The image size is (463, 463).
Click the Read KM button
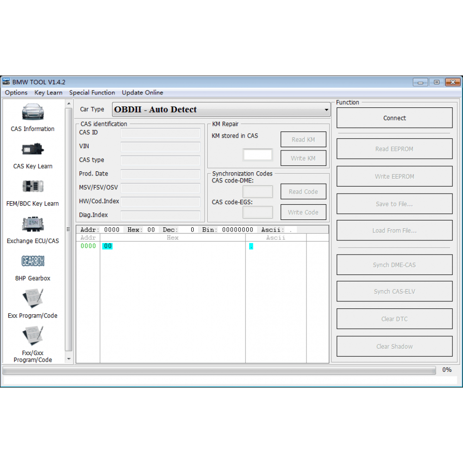303,139
